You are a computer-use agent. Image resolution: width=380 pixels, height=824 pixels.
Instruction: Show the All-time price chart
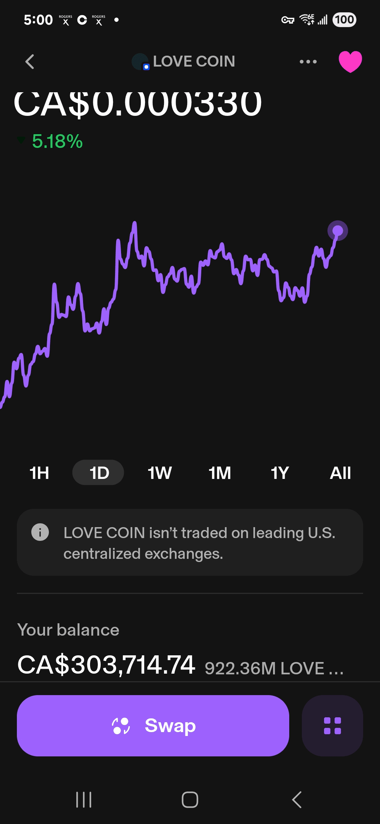(340, 473)
